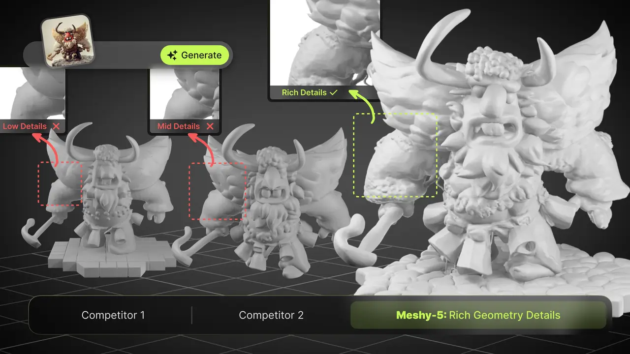
Task: Open the Mid Details zoomed preview image
Action: click(185, 93)
